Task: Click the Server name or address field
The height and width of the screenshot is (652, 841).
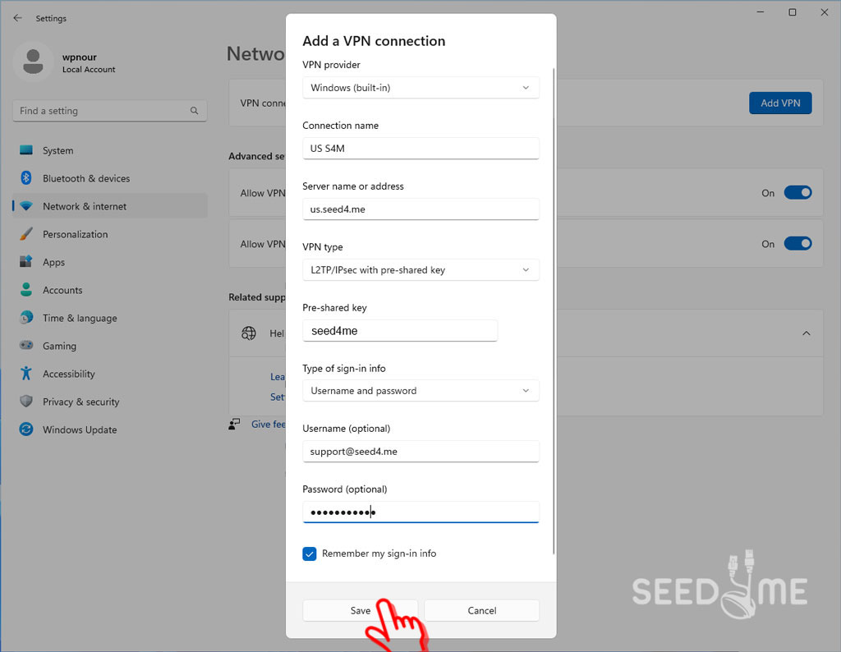Action: click(420, 209)
